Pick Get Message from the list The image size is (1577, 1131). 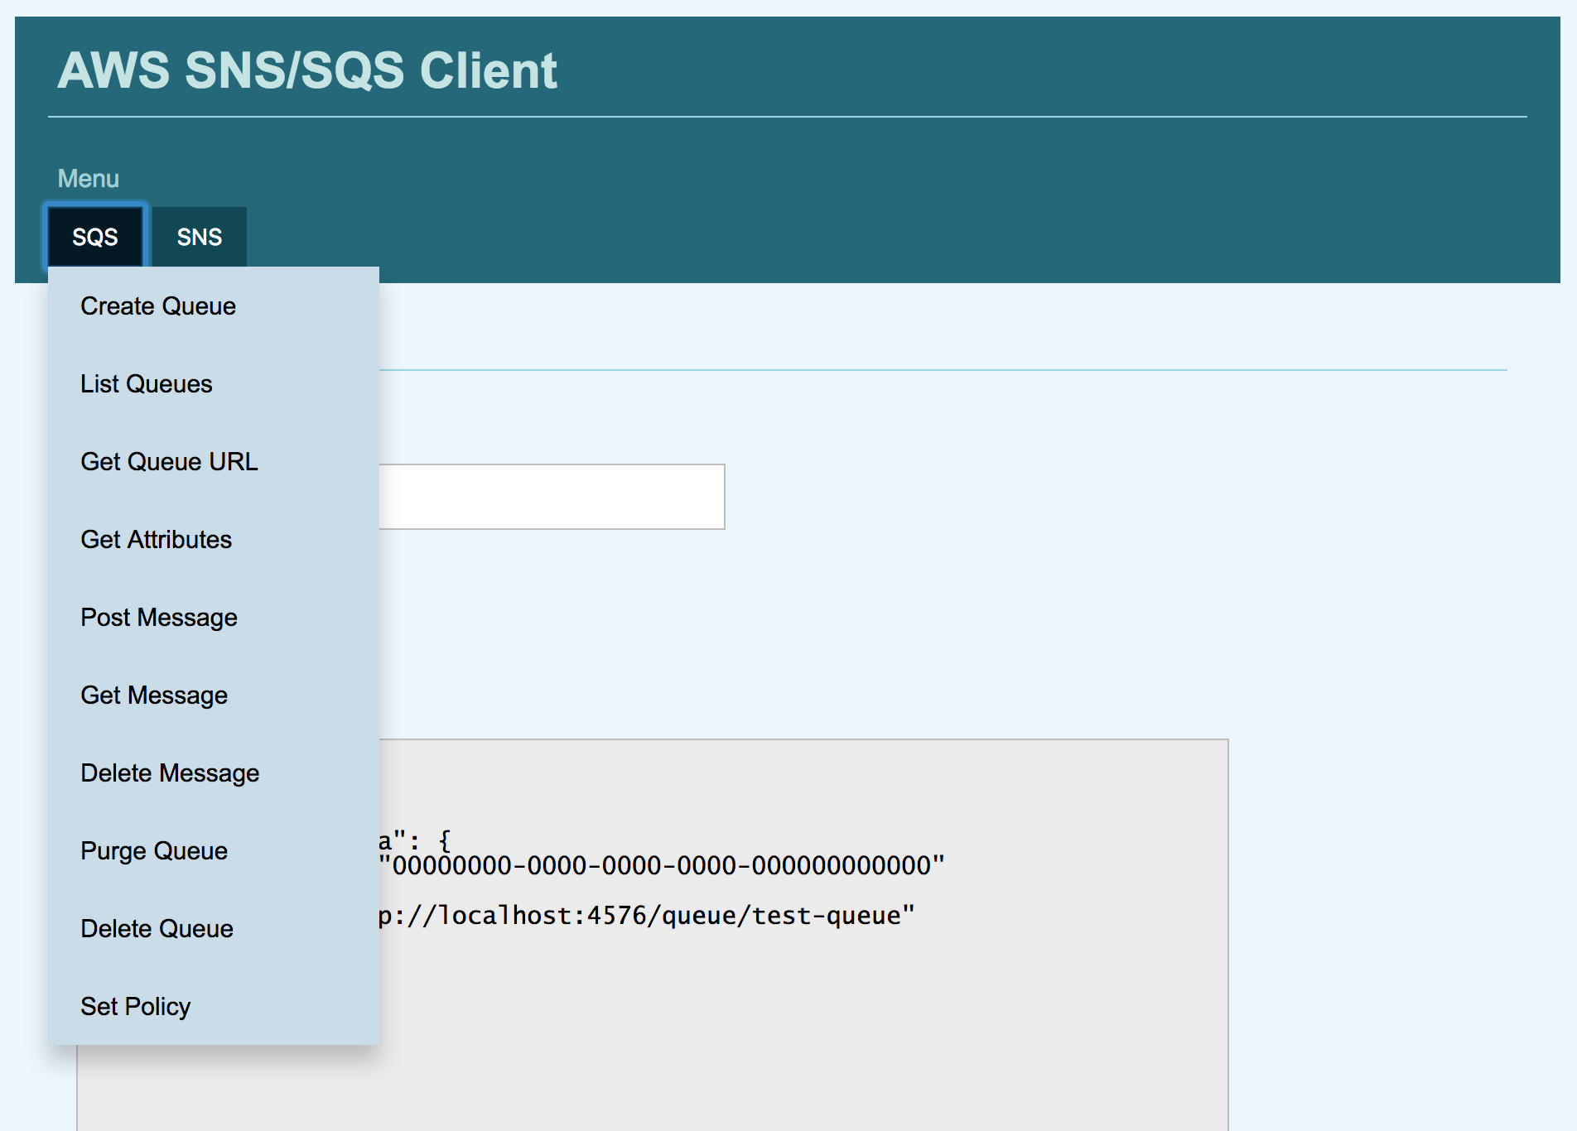(154, 695)
